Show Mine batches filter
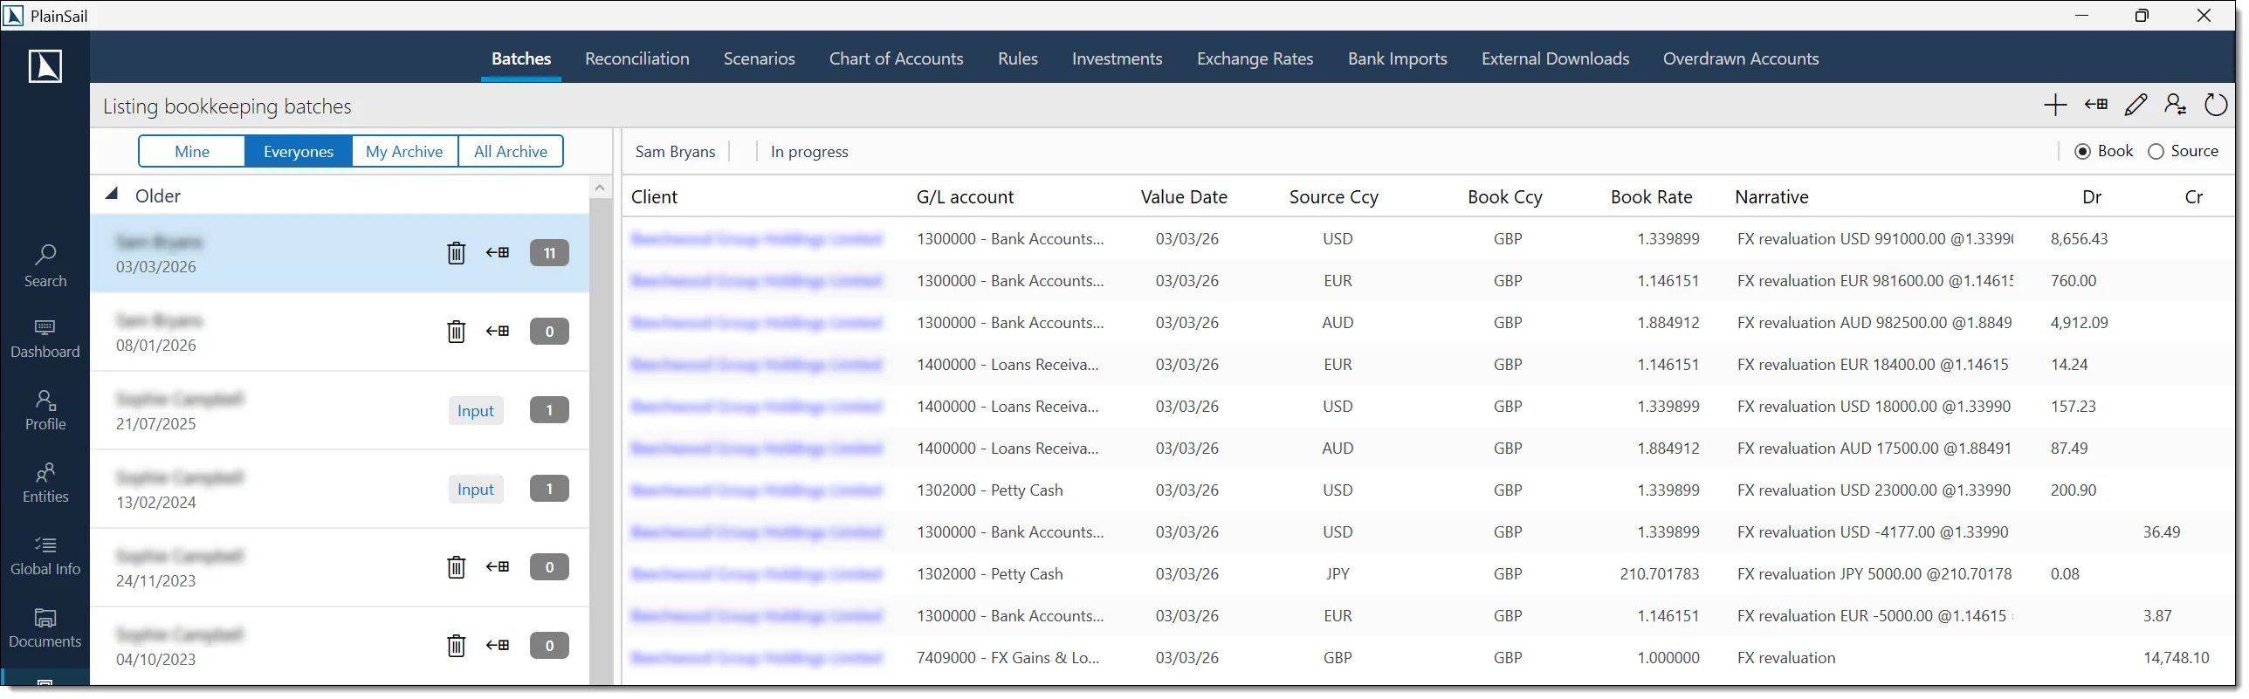 pos(192,151)
